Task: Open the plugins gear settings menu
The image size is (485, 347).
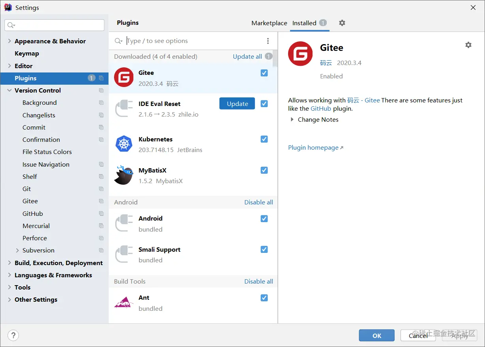Action: coord(342,23)
